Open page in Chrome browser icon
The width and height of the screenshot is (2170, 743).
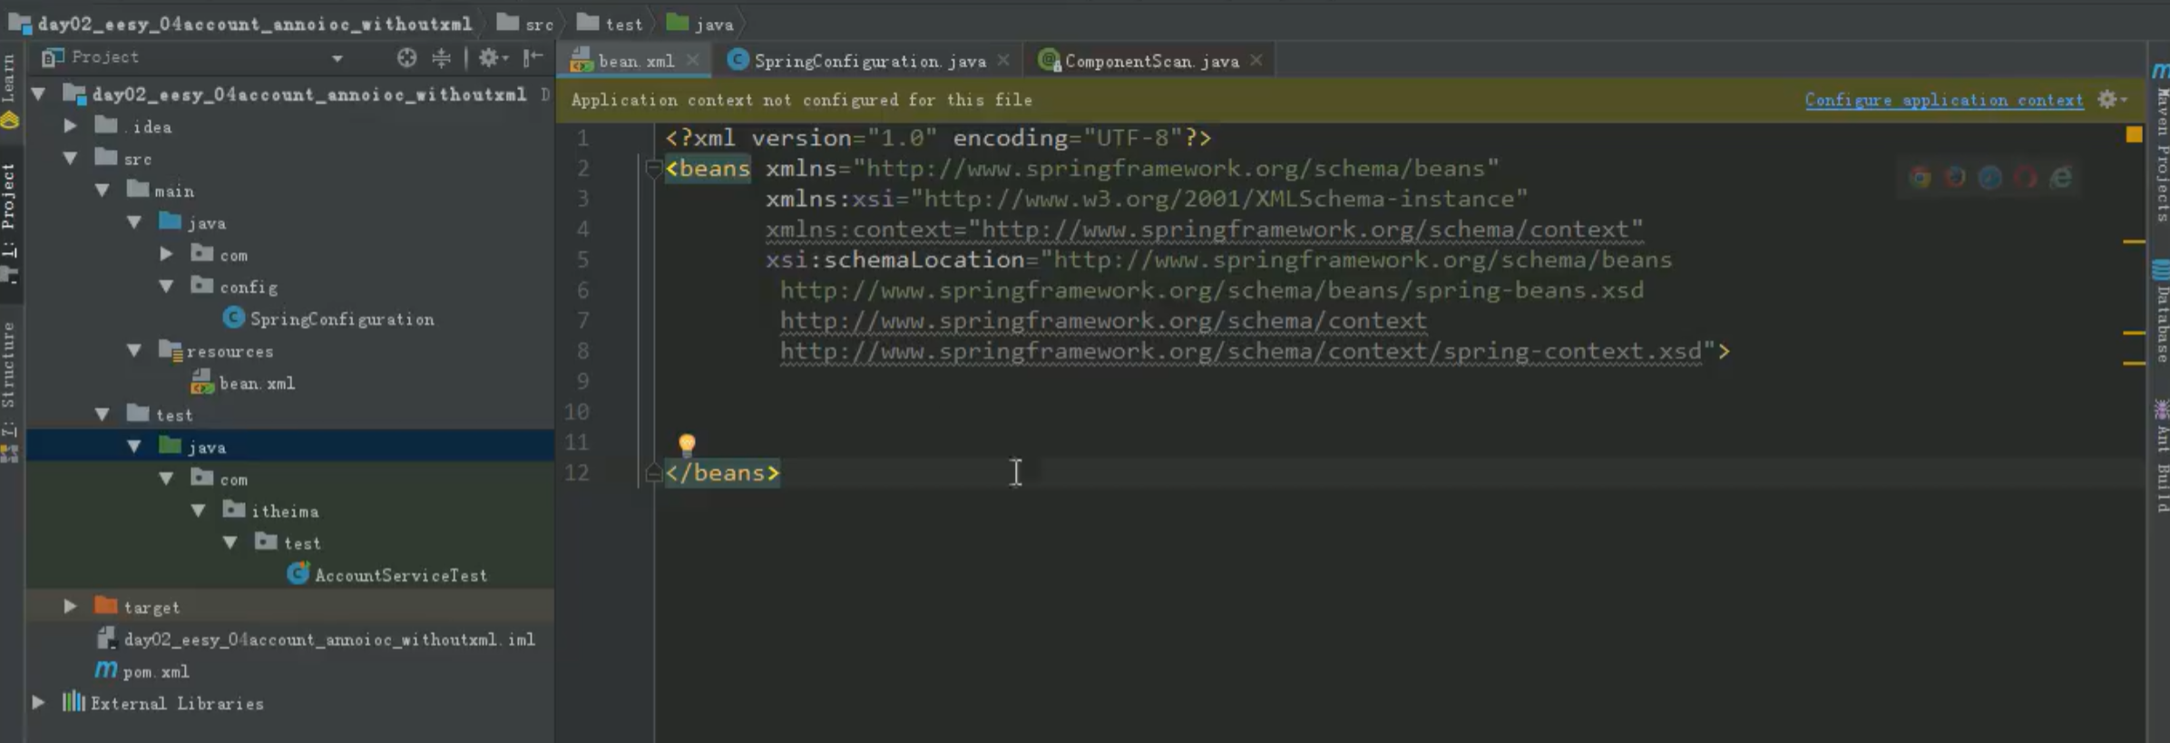click(1920, 178)
